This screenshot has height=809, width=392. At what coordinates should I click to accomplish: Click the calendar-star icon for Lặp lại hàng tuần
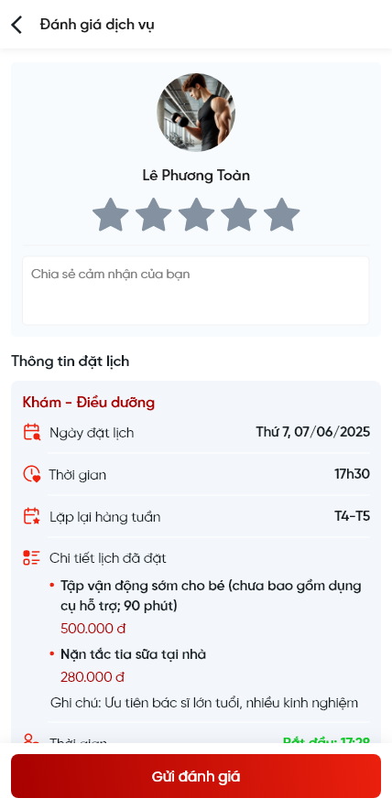pos(31,516)
